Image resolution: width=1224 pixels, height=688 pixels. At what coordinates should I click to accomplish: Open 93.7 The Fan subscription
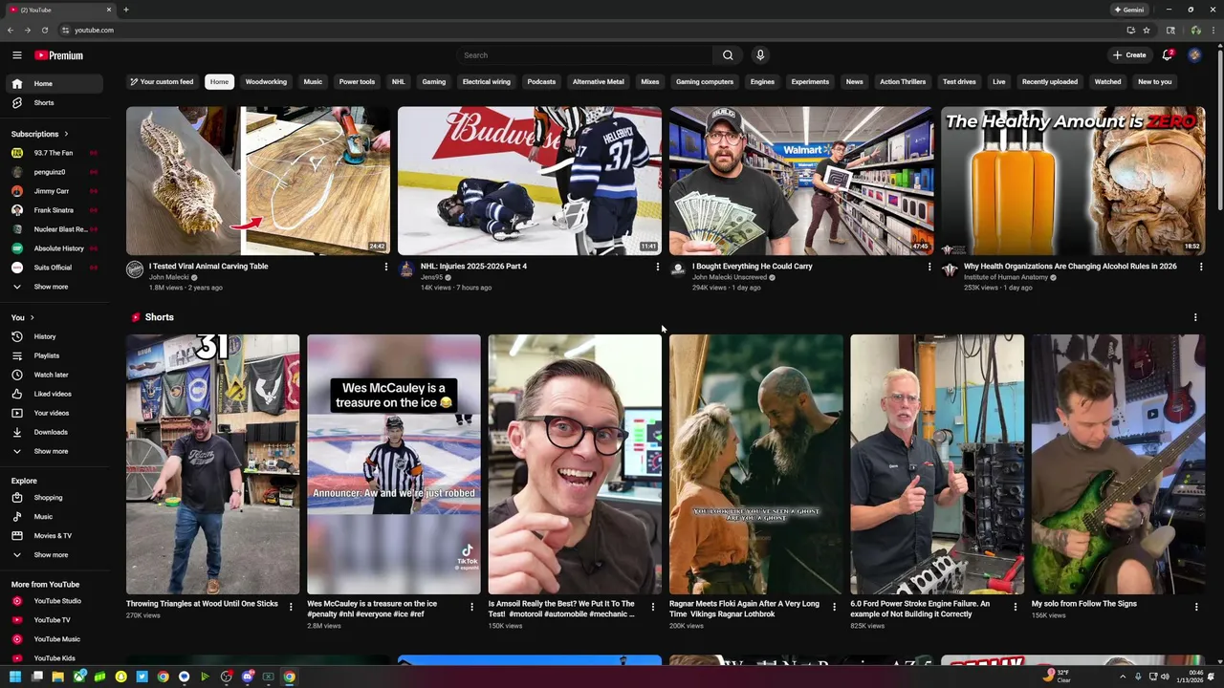tap(55, 153)
